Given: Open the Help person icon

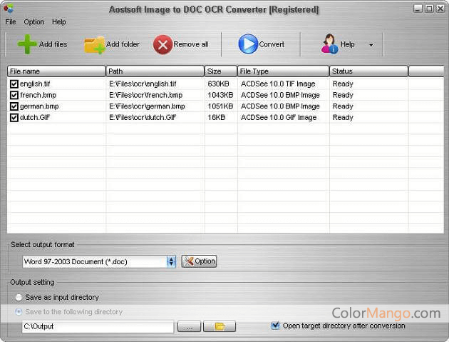Looking at the screenshot, I should coord(329,44).
